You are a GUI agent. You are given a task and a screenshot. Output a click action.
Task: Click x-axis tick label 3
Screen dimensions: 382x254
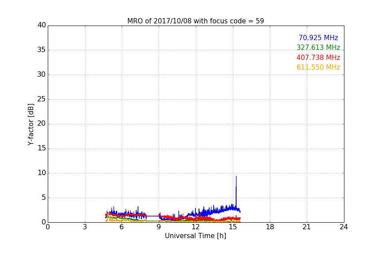[85, 227]
